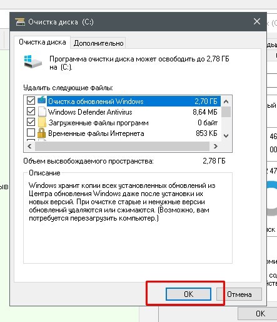This screenshot has width=277, height=322.
Task: Select the Очистка диска tab
Action: tap(43, 42)
